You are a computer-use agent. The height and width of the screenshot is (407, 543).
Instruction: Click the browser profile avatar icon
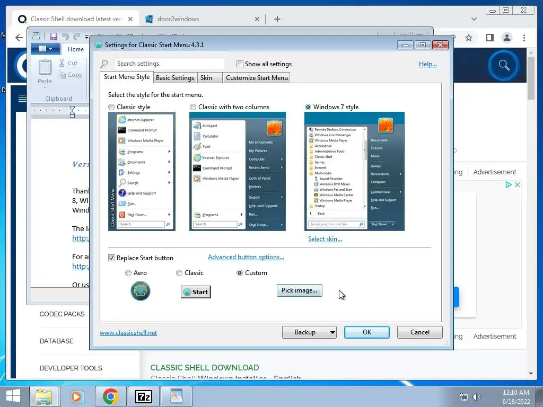click(506, 38)
